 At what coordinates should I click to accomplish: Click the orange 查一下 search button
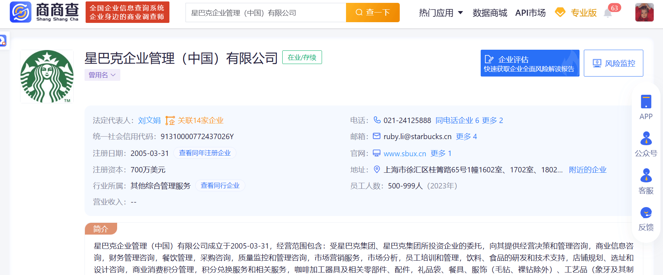point(373,13)
